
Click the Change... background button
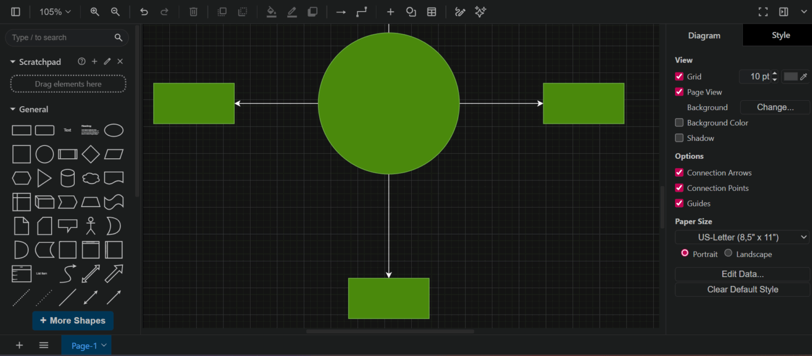pos(775,107)
